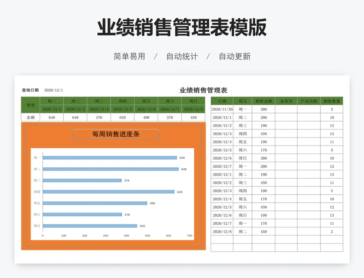Image resolution: width=364 pixels, height=278 pixels.
Task: Click the 周三 bar labeled 376
Action: click(82, 180)
